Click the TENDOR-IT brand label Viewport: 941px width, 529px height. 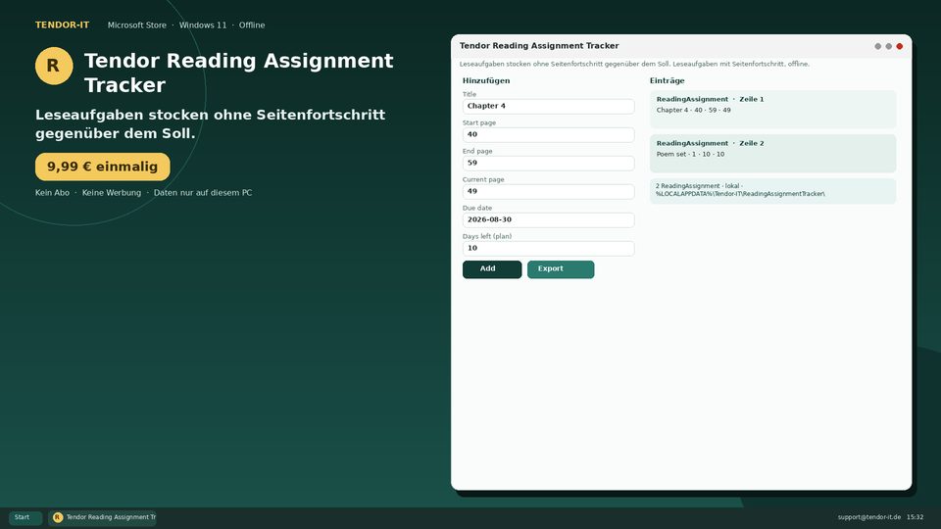coord(63,25)
